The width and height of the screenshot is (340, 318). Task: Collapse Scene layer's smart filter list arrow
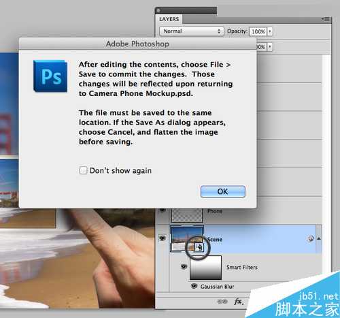tap(319, 238)
